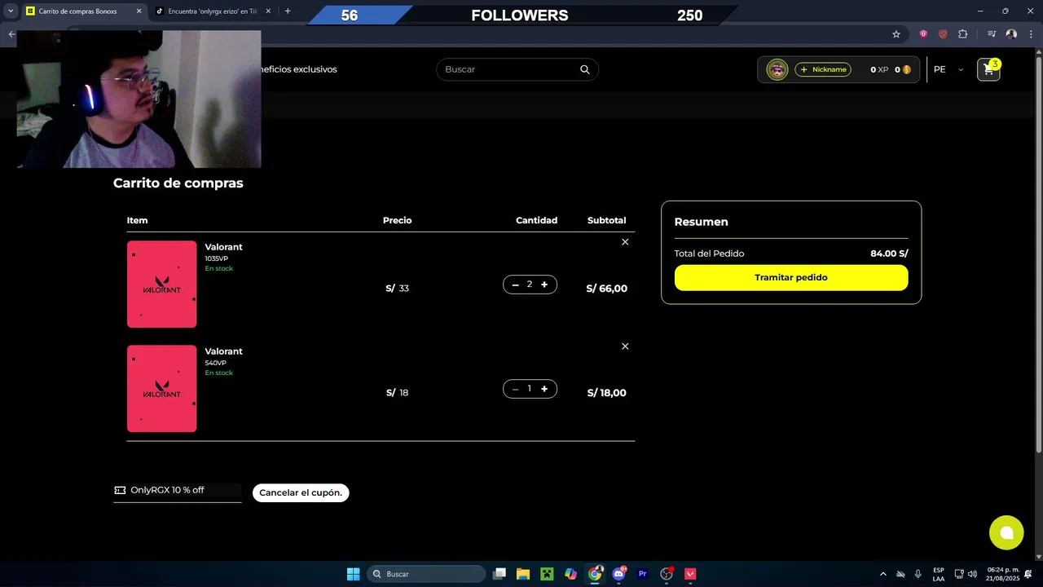Open the Chrome profile avatar

coord(1011,34)
